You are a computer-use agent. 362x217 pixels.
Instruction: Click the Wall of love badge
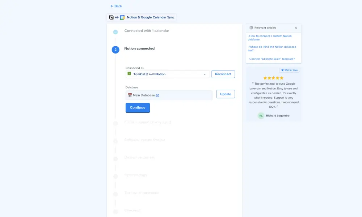click(289, 70)
